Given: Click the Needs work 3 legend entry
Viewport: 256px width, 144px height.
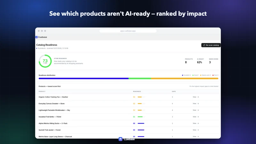Looking at the screenshot, I should tap(205, 75).
